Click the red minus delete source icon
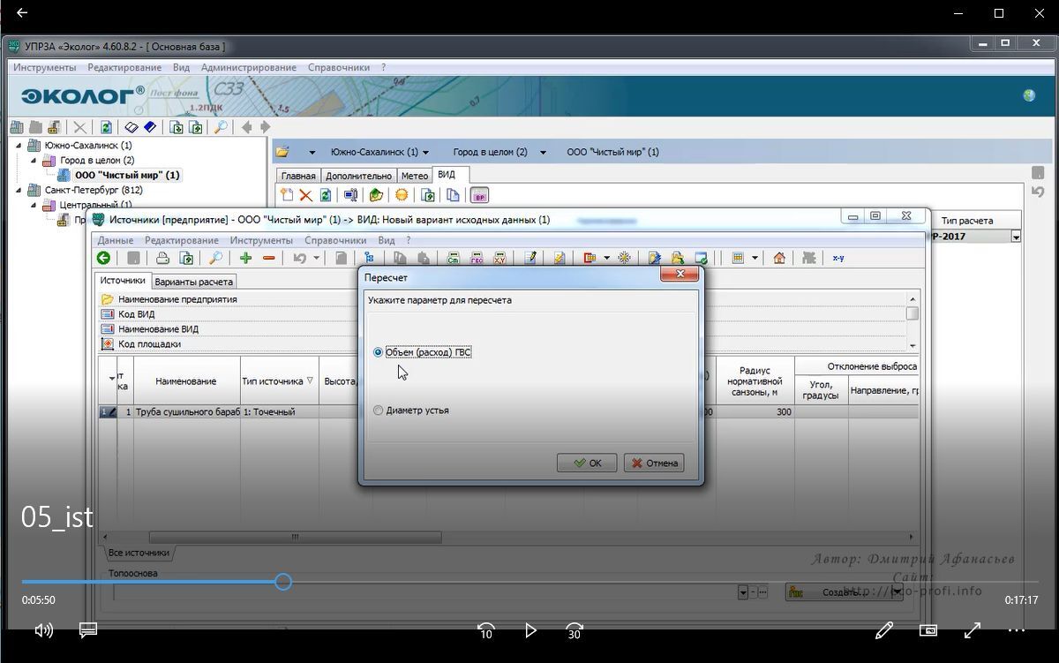Image resolution: width=1059 pixels, height=663 pixels. pyautogui.click(x=268, y=258)
